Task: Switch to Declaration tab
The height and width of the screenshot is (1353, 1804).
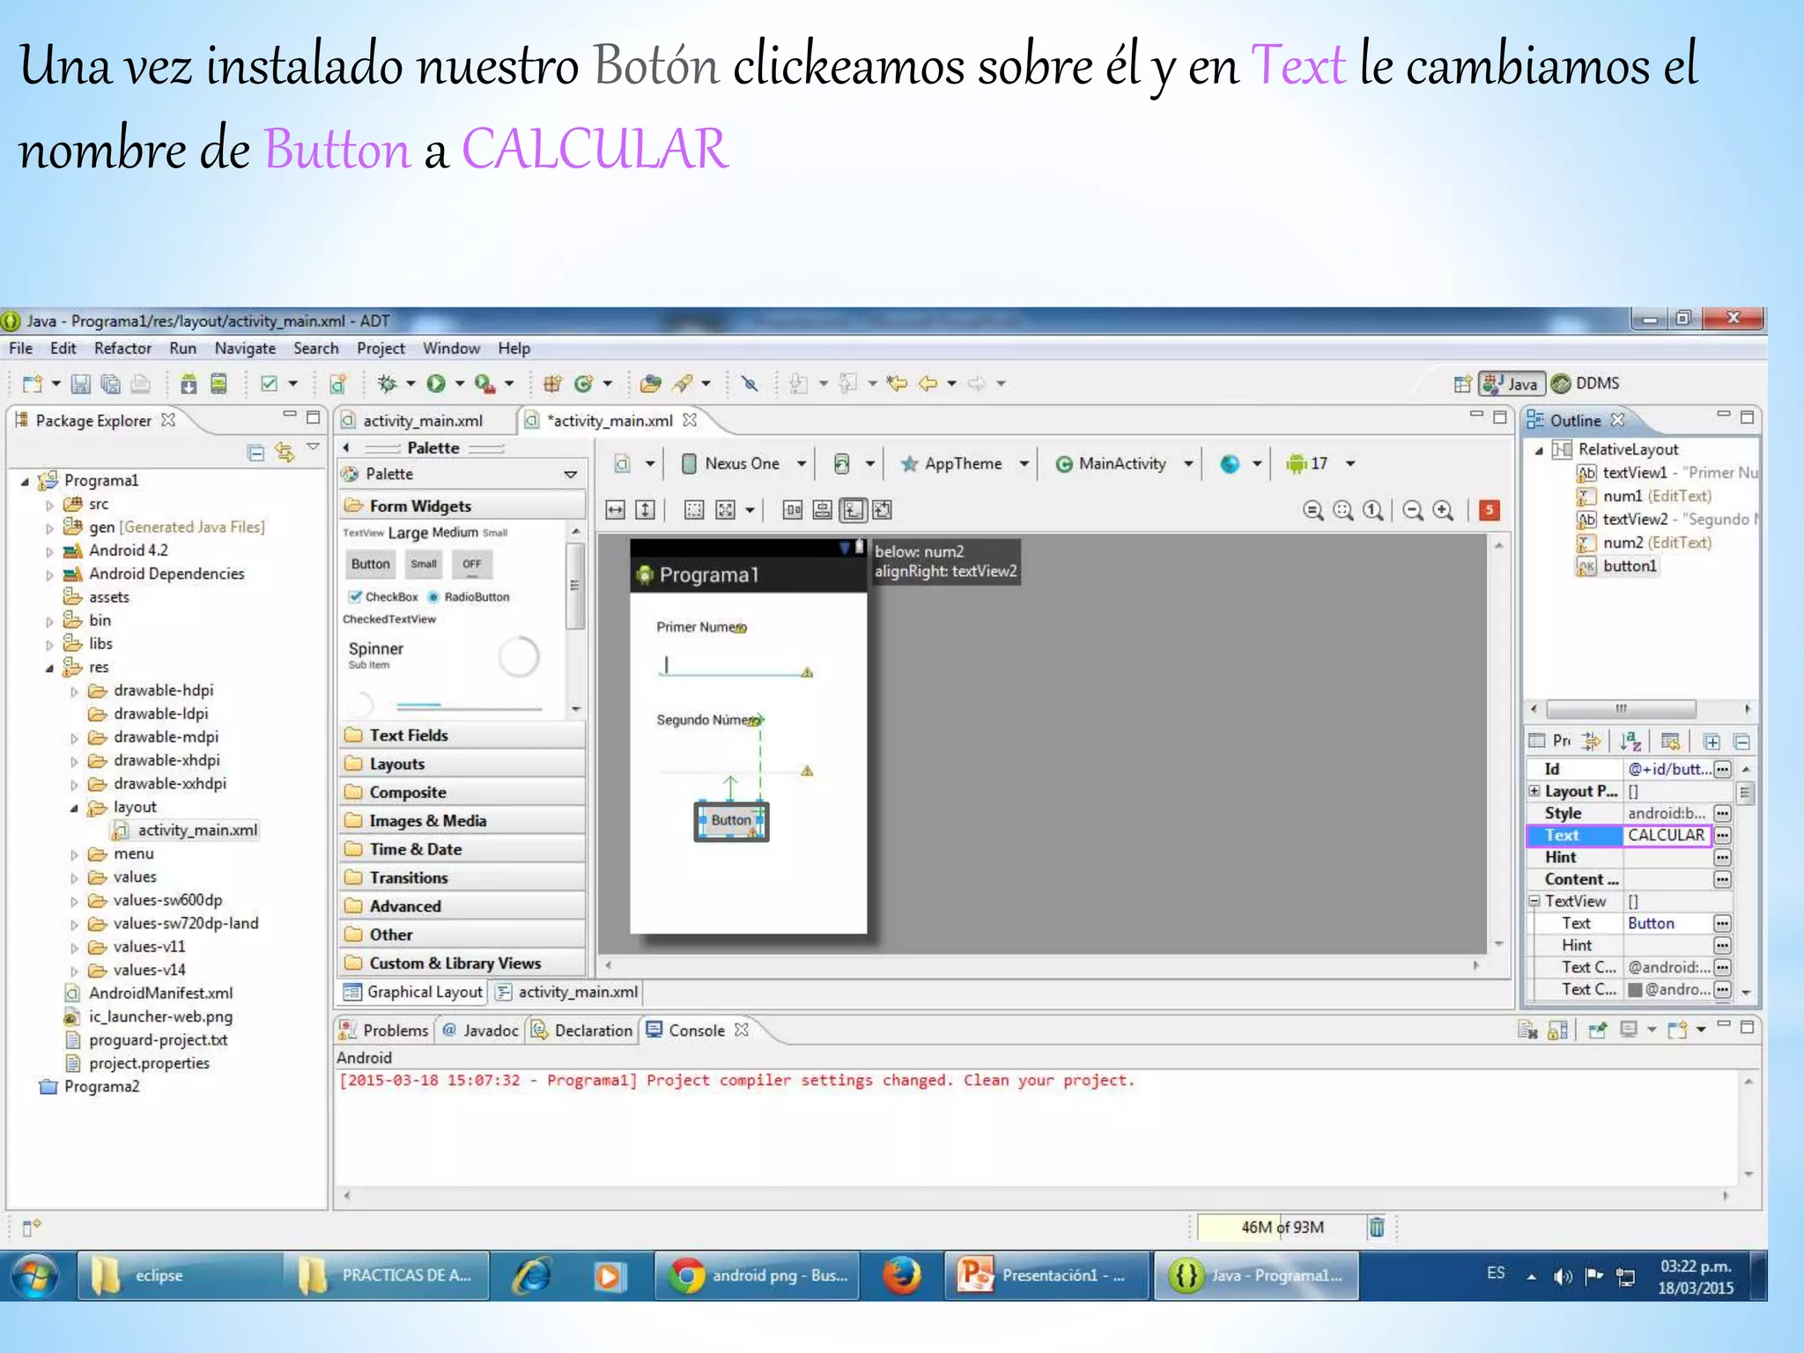Action: pyautogui.click(x=582, y=1031)
